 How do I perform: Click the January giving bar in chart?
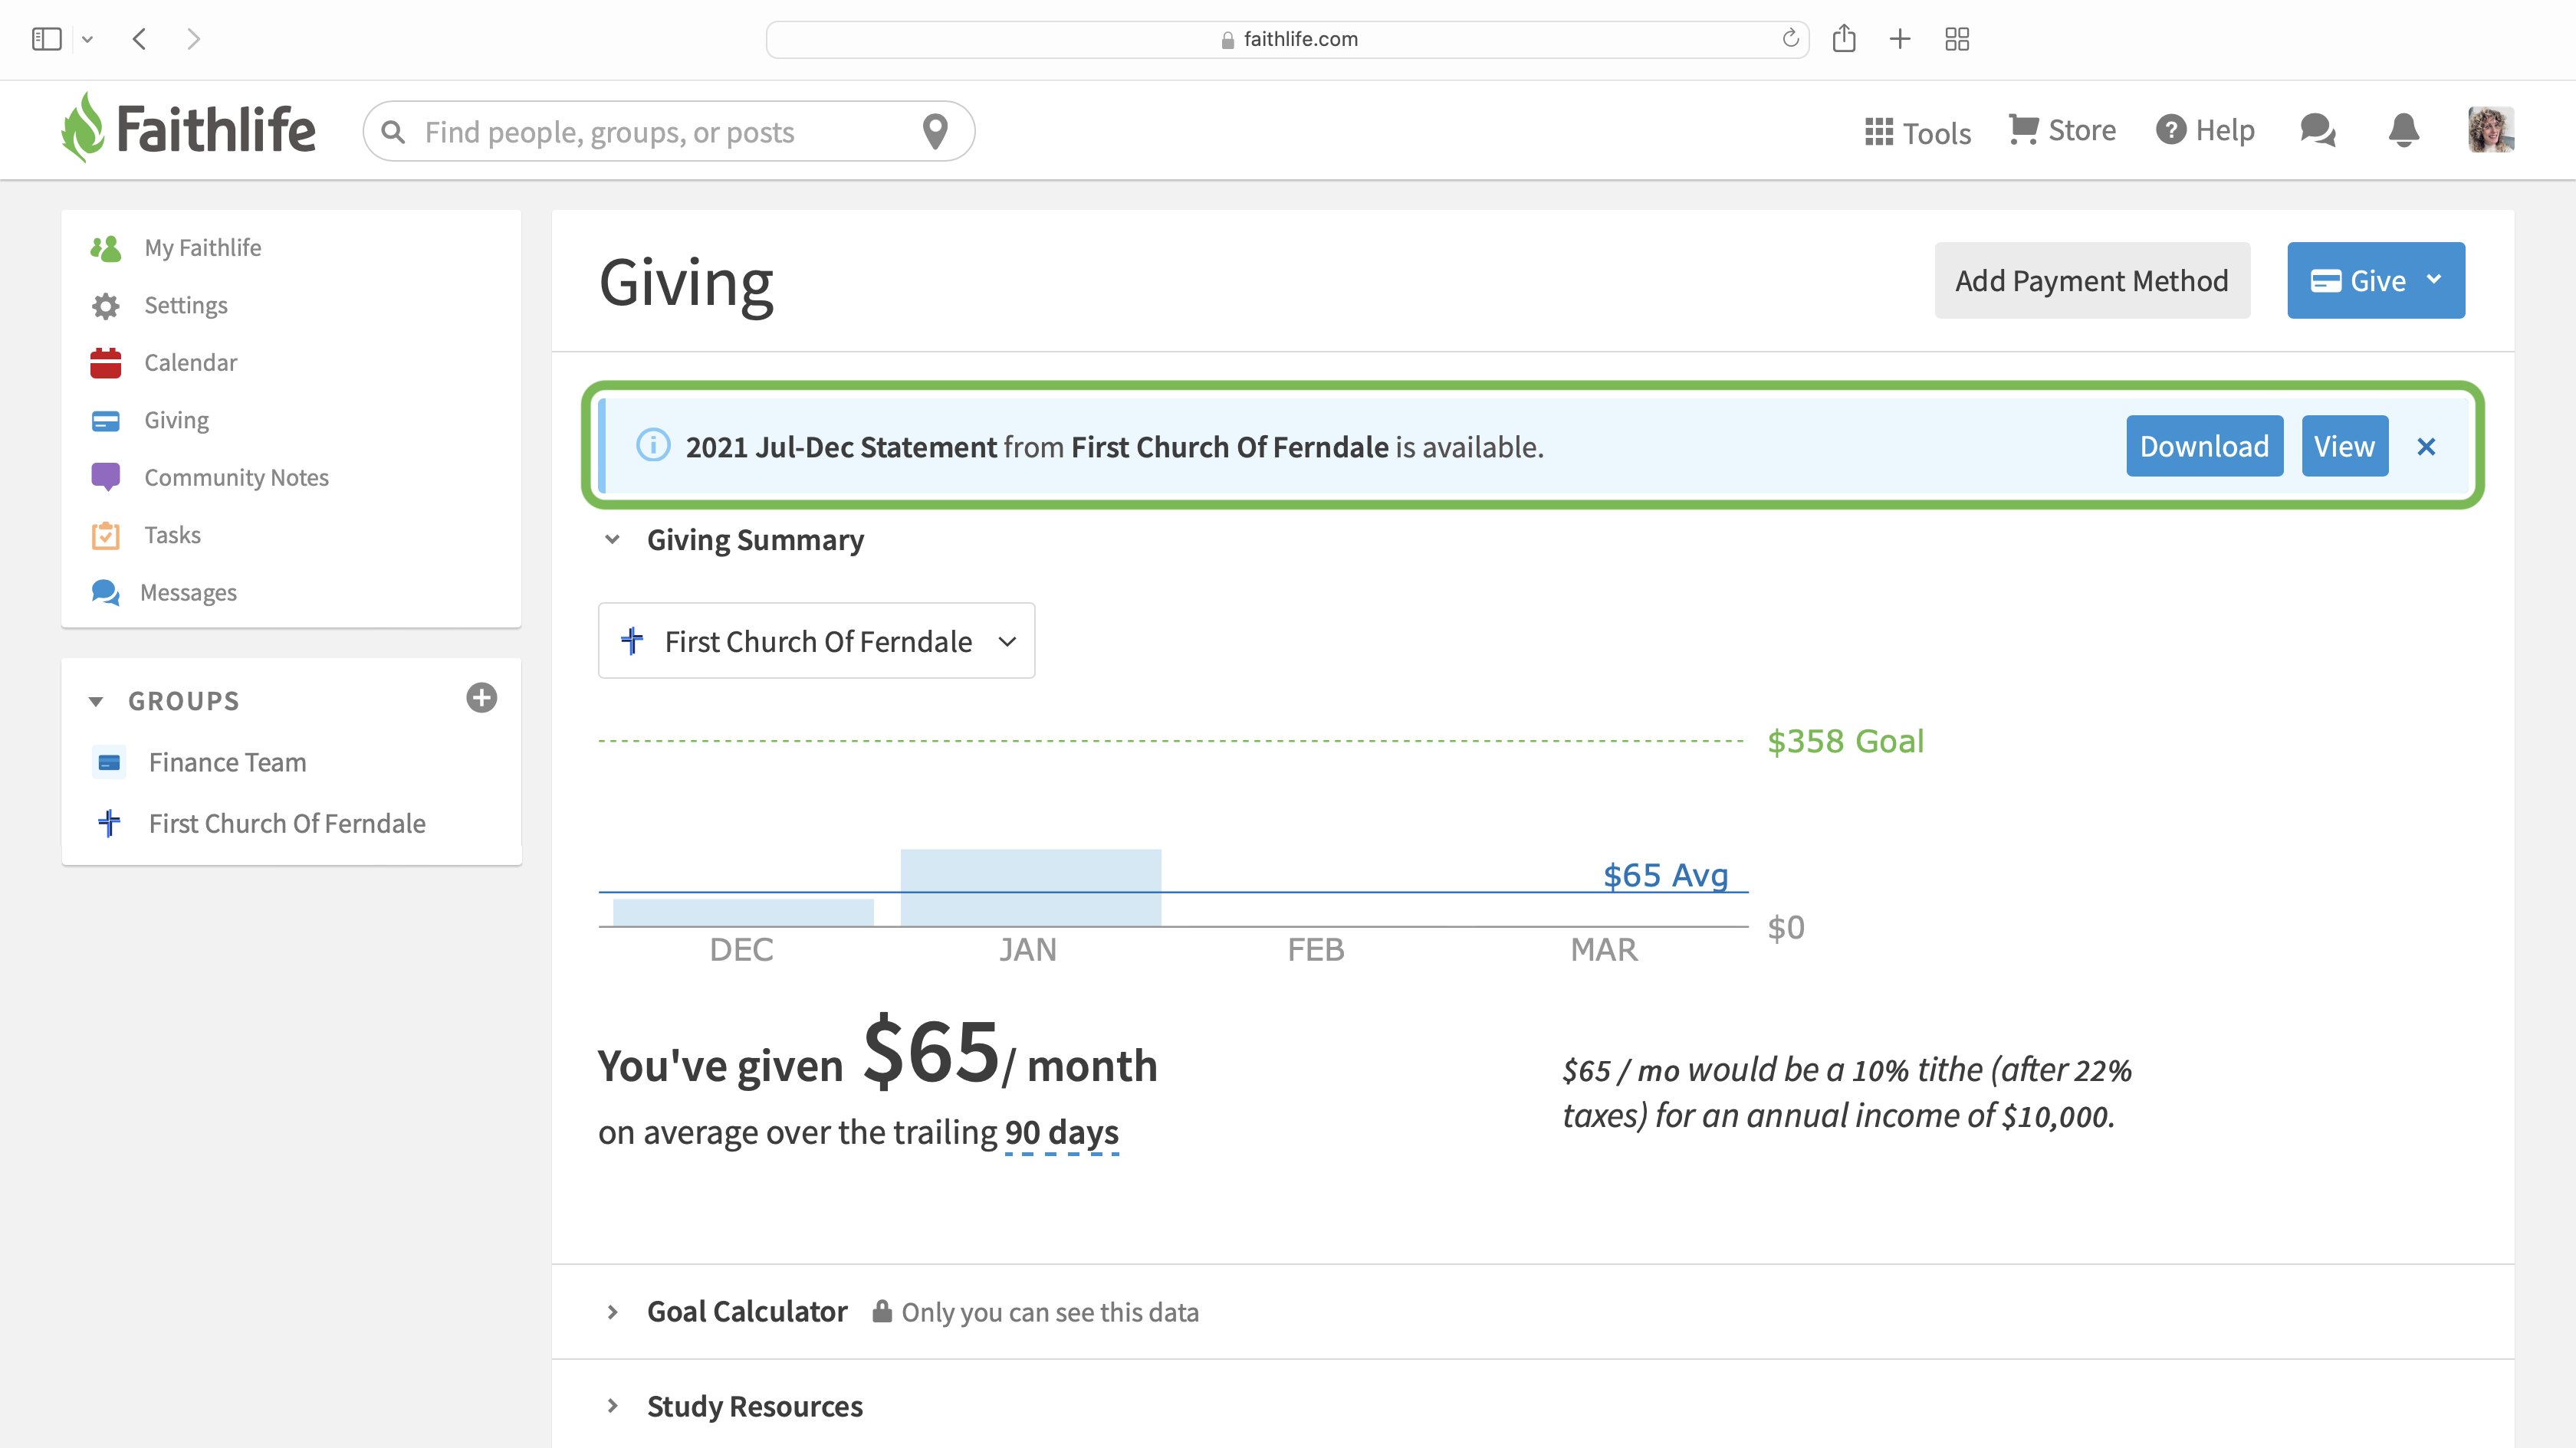(1030, 887)
